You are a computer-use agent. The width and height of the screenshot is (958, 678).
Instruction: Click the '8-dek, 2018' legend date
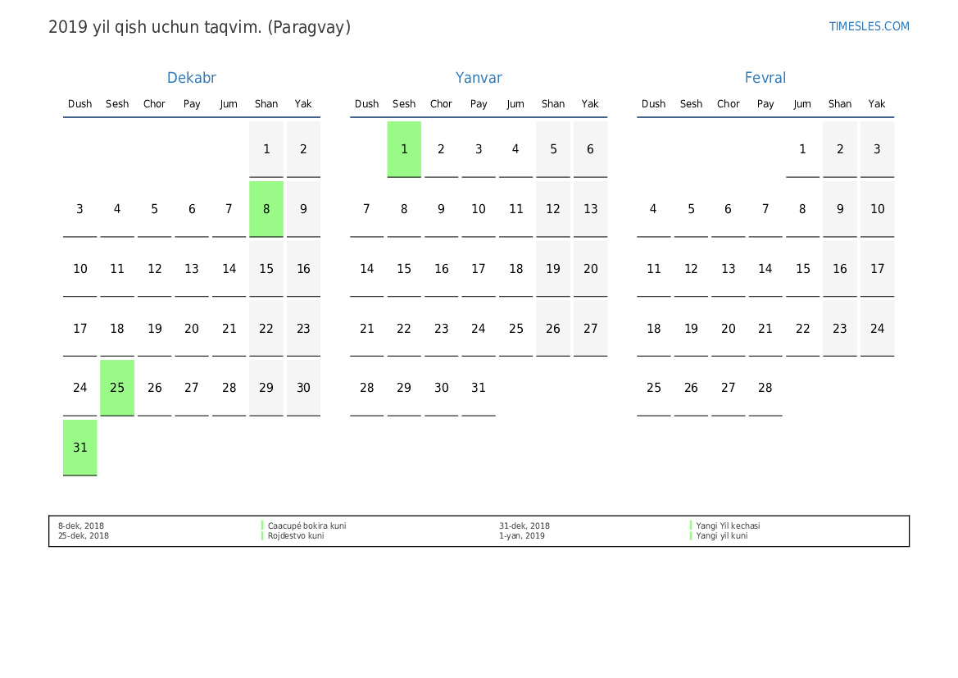click(x=81, y=526)
